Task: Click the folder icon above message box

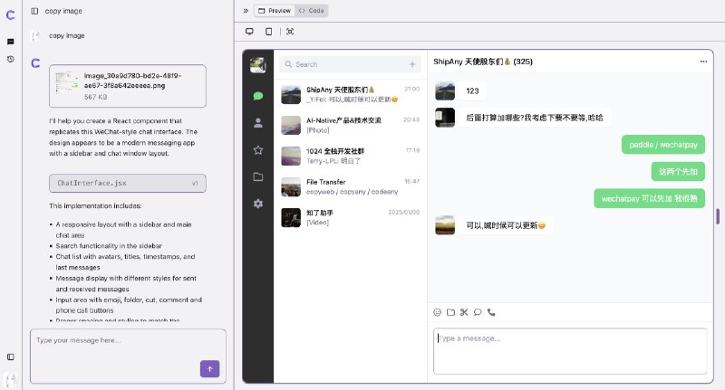Action: point(450,312)
